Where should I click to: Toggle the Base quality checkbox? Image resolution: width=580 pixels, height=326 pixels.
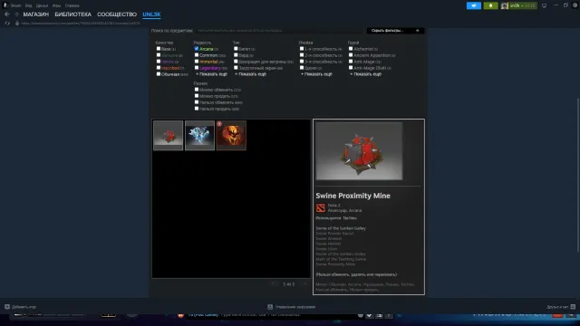(x=159, y=48)
